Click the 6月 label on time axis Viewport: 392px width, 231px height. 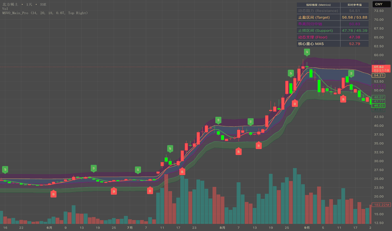pyautogui.click(x=50, y=228)
